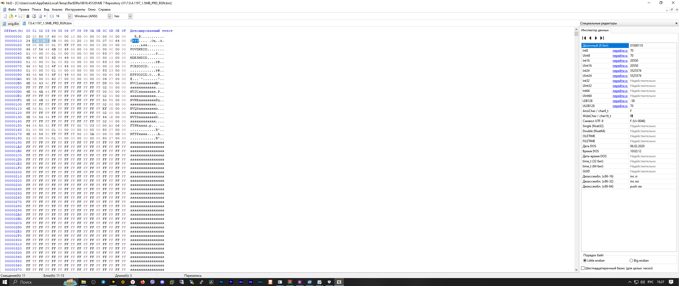Screen dimensions: 679x286
Task: Open Windows (ANSI) encoding dropdown
Action: 109,16
